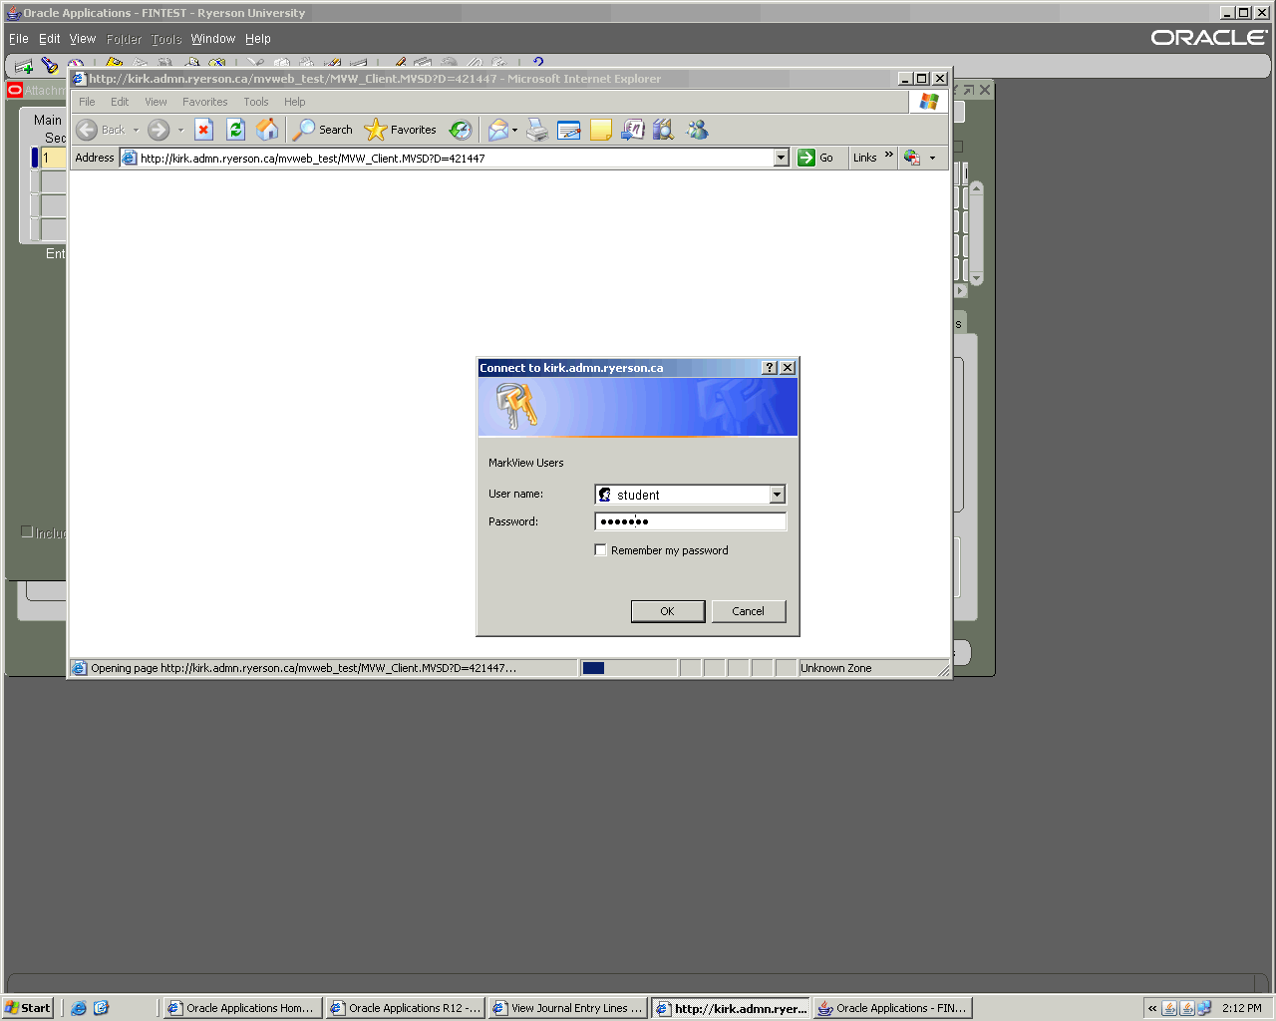Expand the User name dropdown
This screenshot has height=1021, width=1276.
coord(777,495)
